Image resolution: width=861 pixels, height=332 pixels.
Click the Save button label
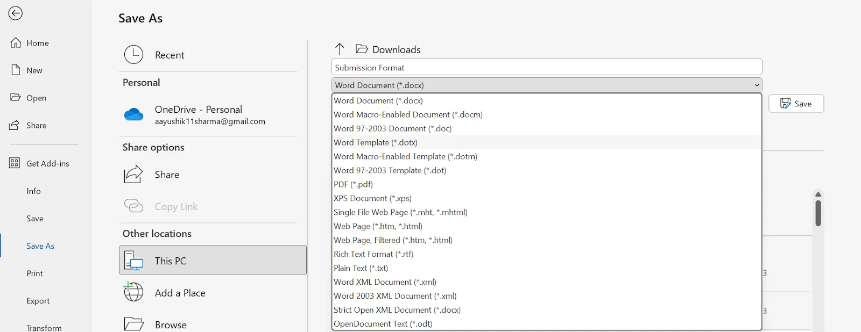click(x=803, y=104)
